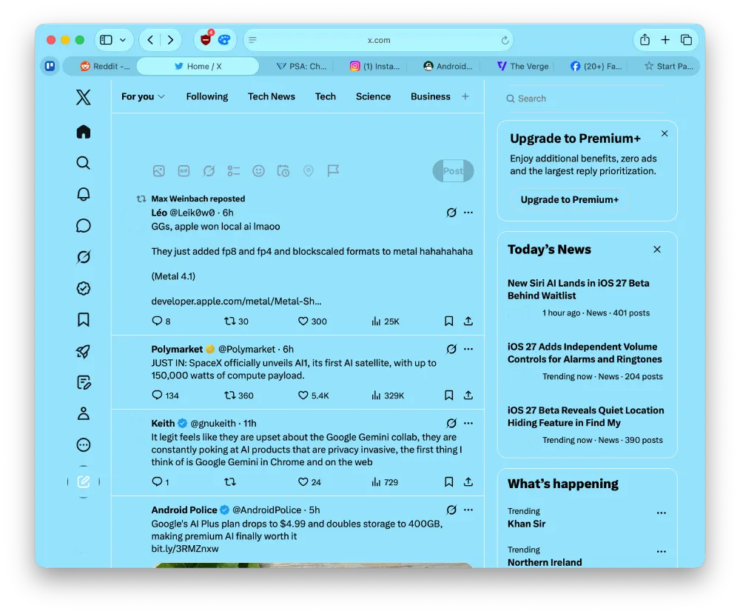Add a GIF to new post
Screen dimensions: 740x614
(x=184, y=171)
